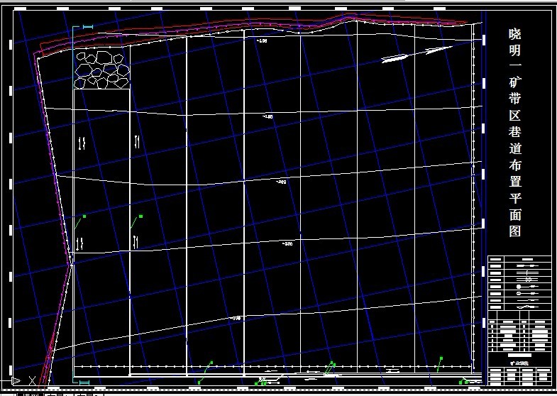This screenshot has height=396, width=557.
Task: Select the filled-circle legend symbol
Action: coord(527,286)
